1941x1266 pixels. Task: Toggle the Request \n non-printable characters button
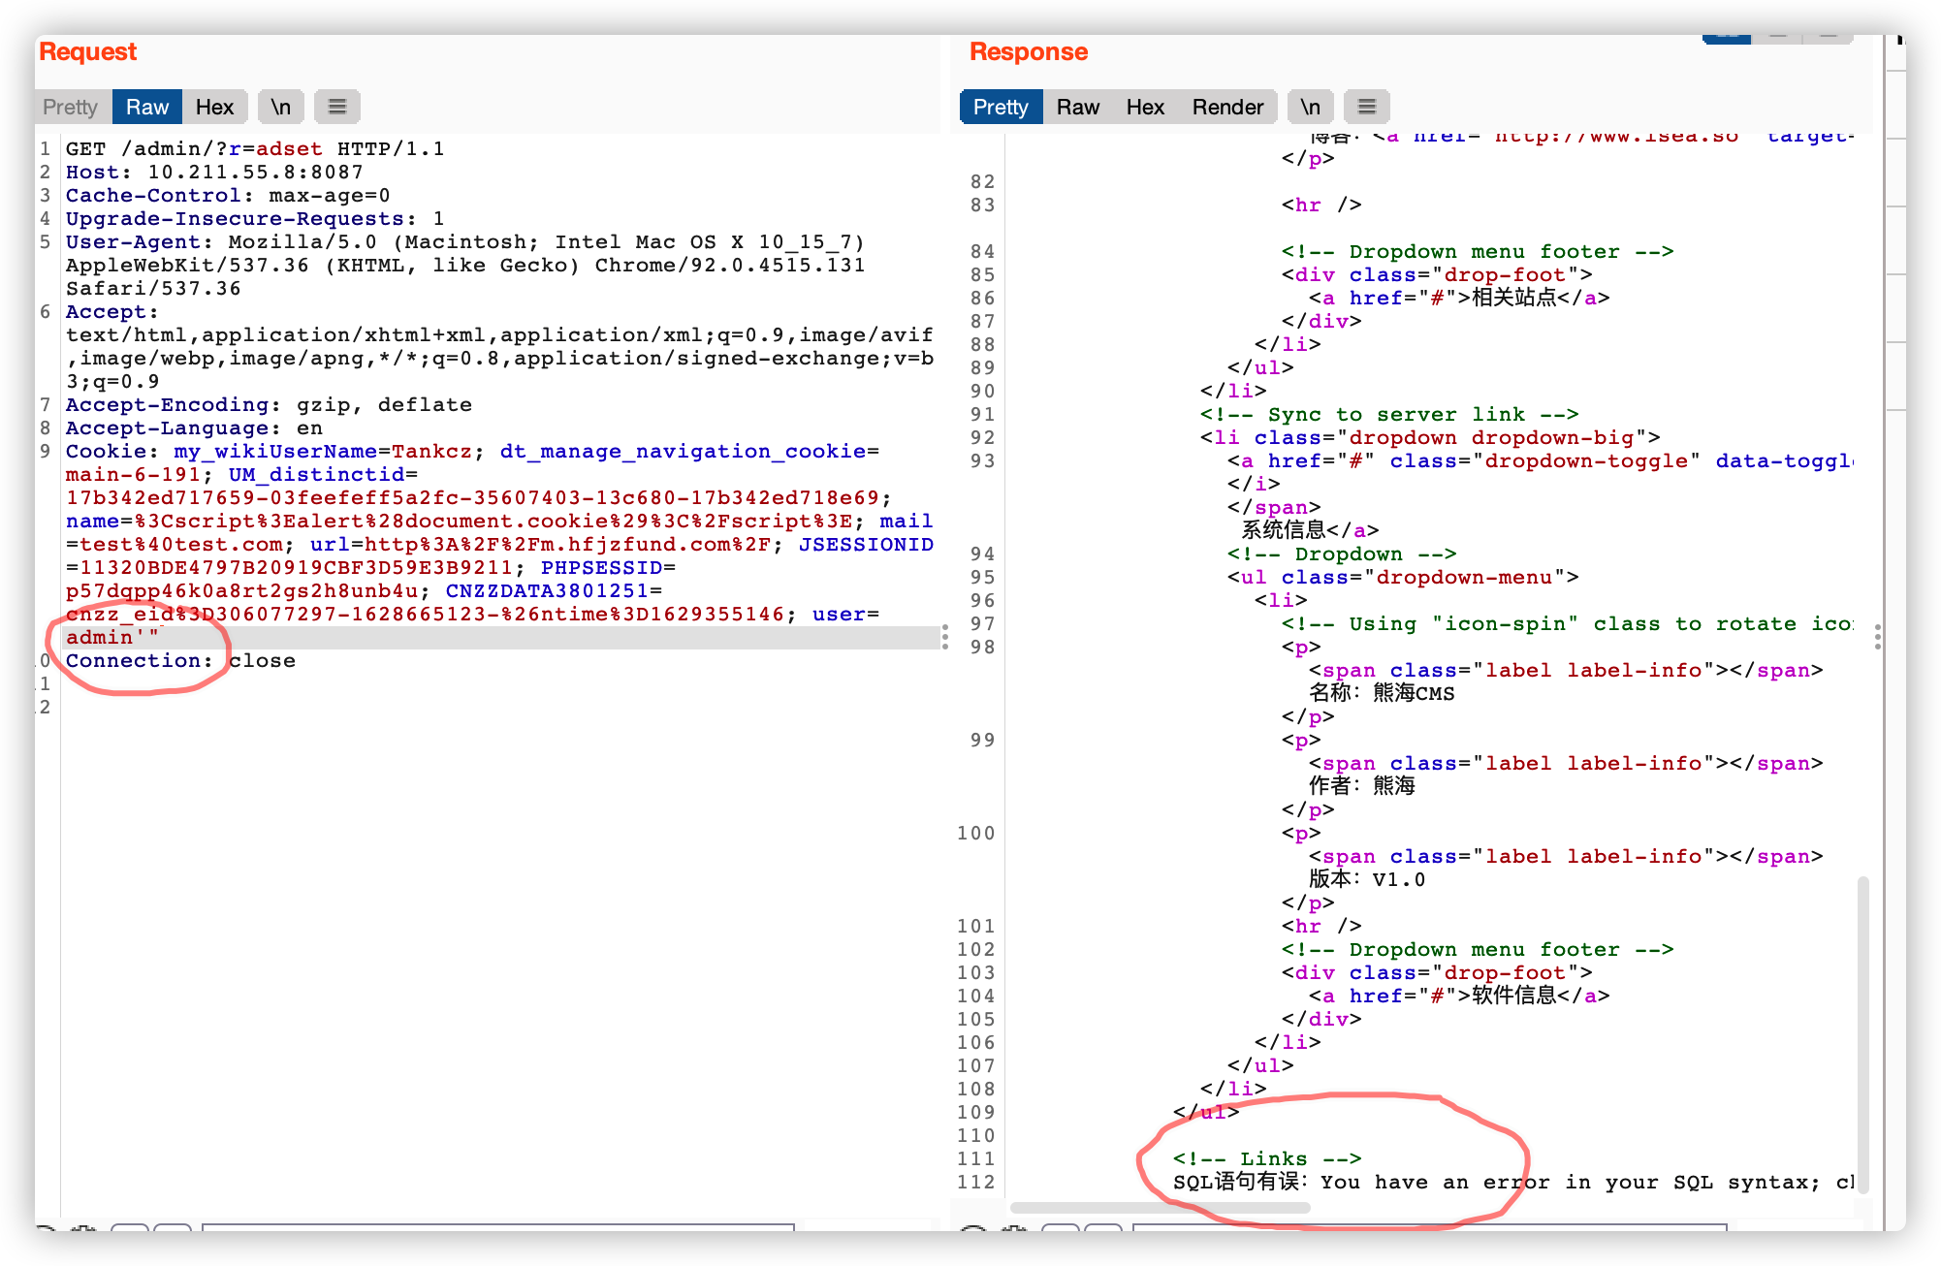pyautogui.click(x=280, y=107)
